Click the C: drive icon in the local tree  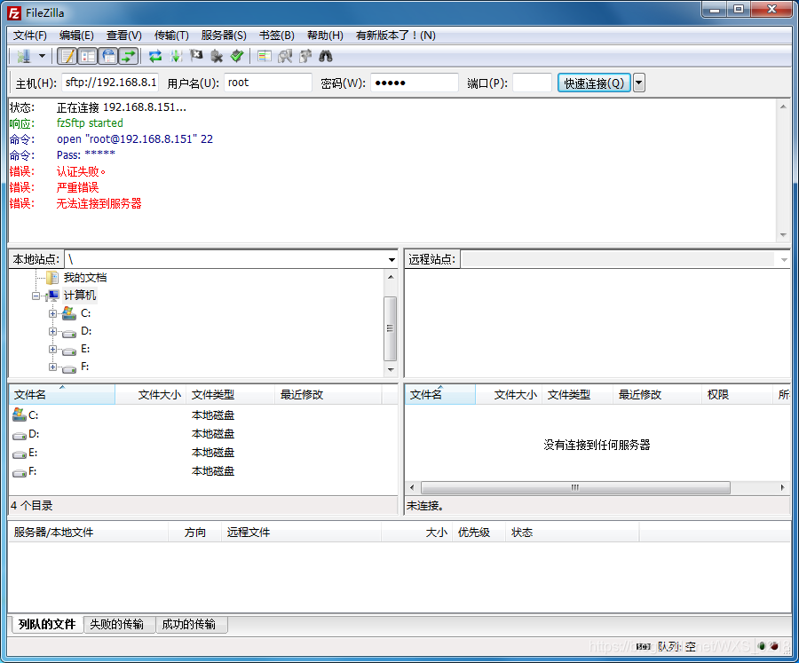tap(68, 313)
